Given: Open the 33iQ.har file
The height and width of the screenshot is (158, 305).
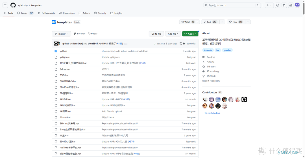Looking at the screenshot, I should [x=64, y=75].
